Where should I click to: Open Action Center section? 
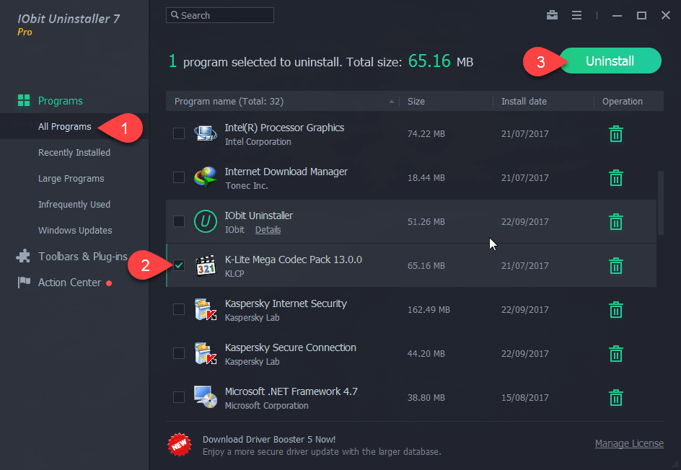pyautogui.click(x=69, y=283)
